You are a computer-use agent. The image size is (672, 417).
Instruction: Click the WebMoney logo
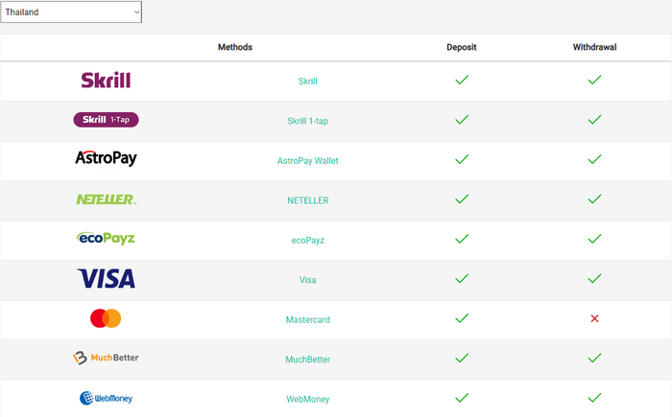coord(106,398)
